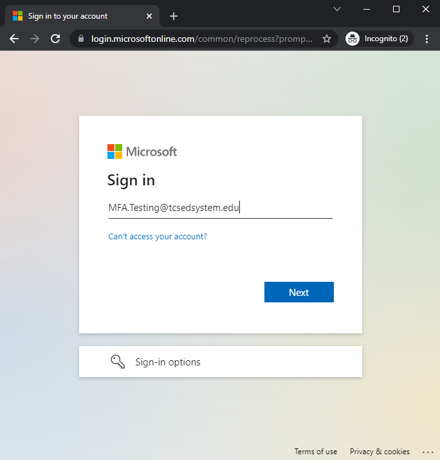Image resolution: width=440 pixels, height=460 pixels.
Task: Open a new browser tab
Action: click(174, 16)
